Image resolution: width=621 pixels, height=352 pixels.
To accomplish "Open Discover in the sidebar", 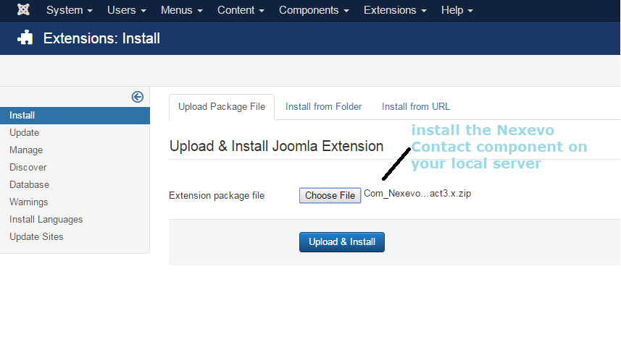I will (x=28, y=168).
